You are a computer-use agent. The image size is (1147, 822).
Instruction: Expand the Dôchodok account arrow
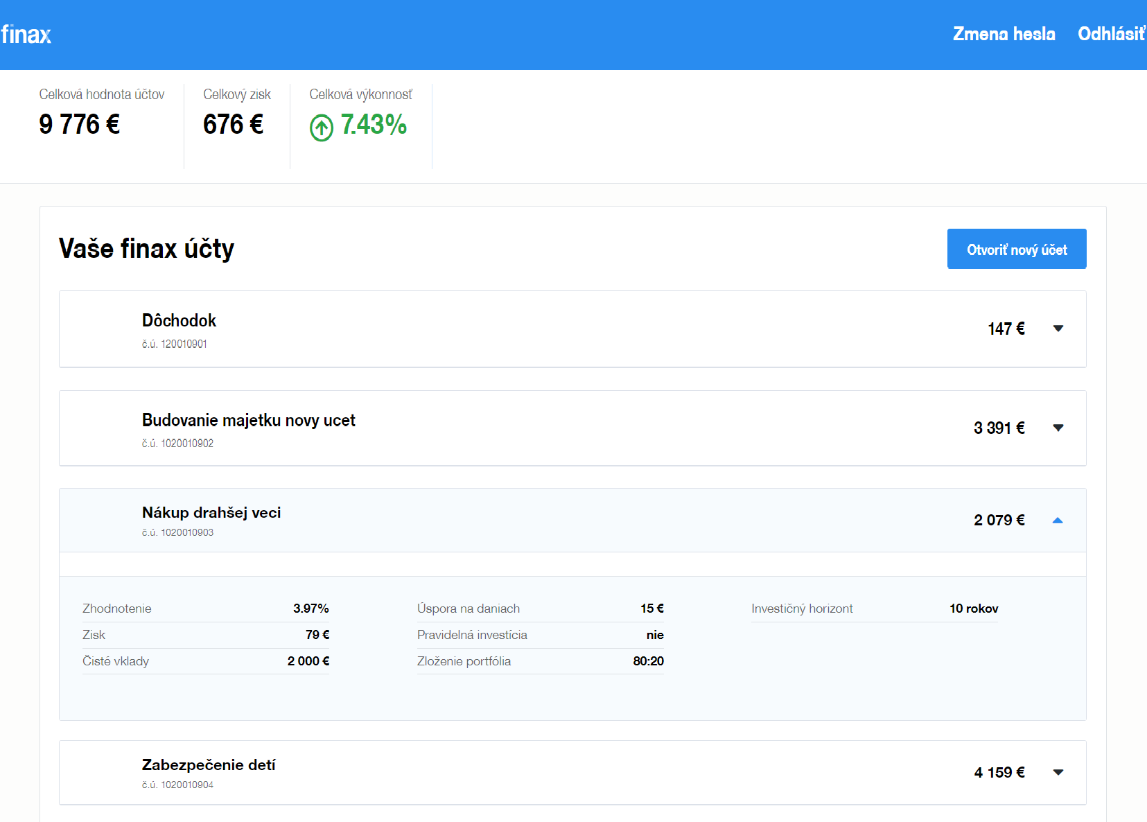pos(1058,329)
